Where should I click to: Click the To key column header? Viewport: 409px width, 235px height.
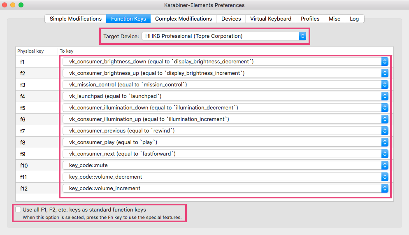(x=67, y=51)
